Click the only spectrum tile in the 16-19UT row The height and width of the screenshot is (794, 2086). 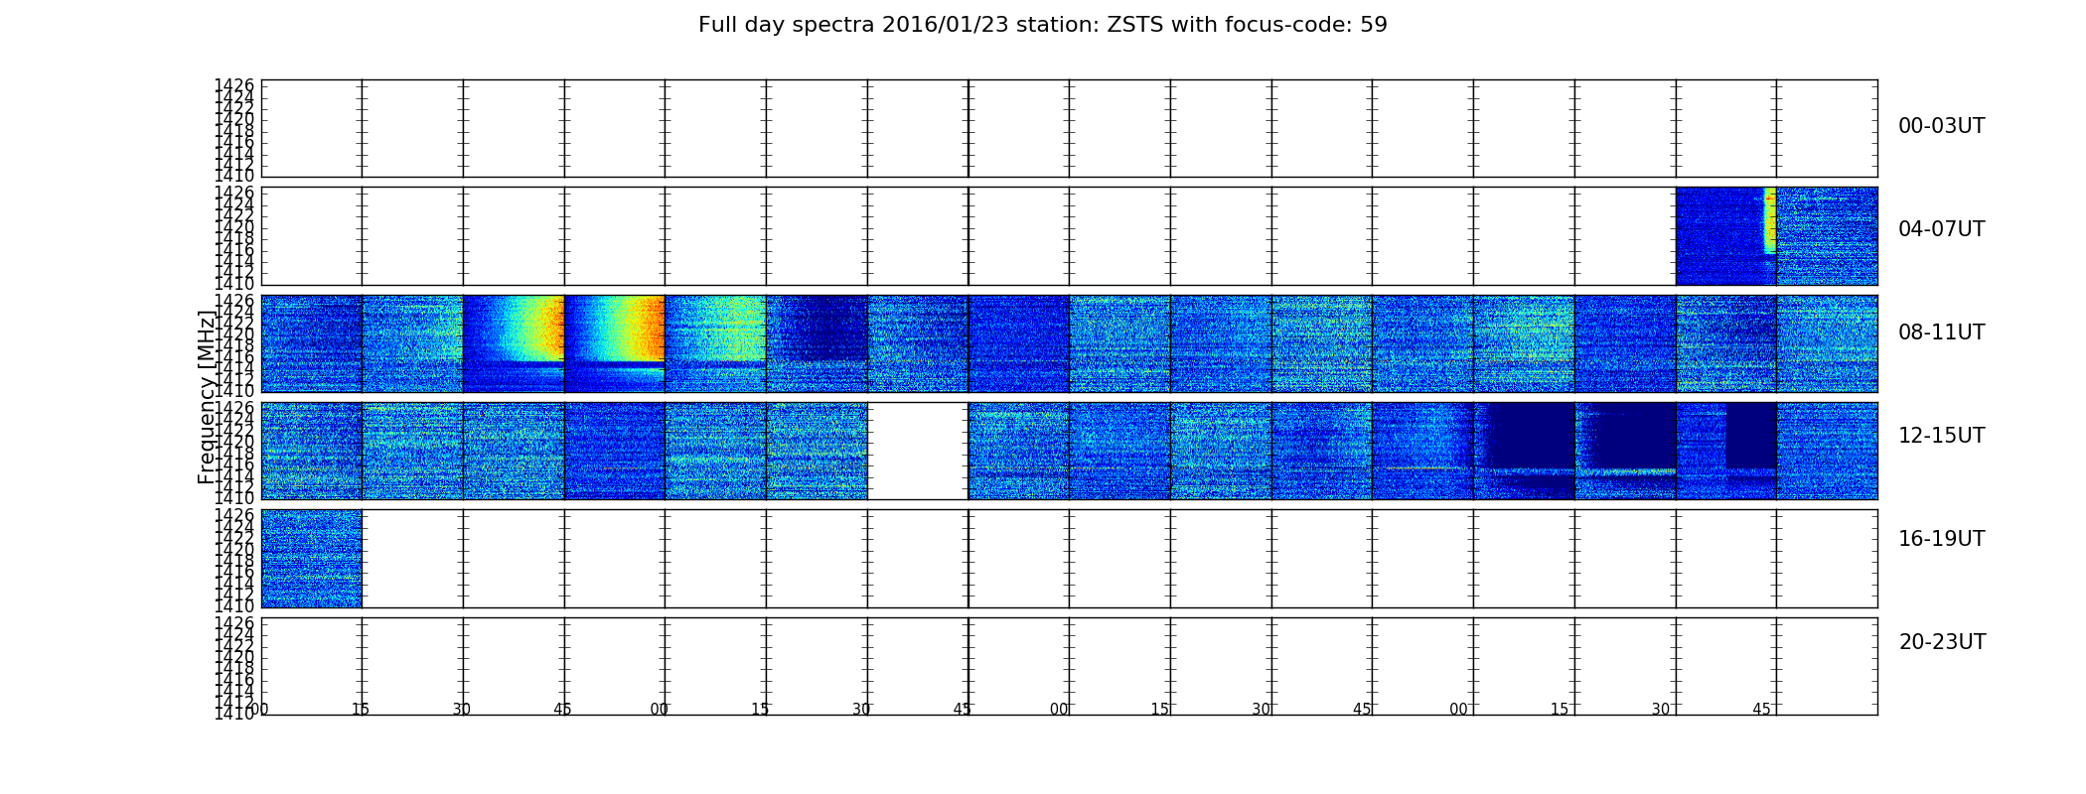point(311,558)
